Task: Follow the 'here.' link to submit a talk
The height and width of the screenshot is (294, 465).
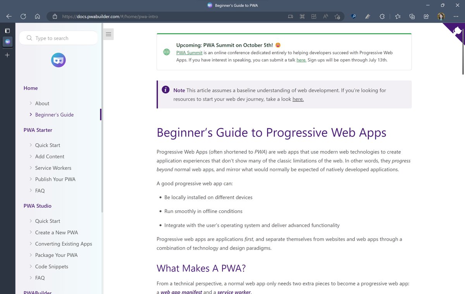Action: click(x=301, y=60)
